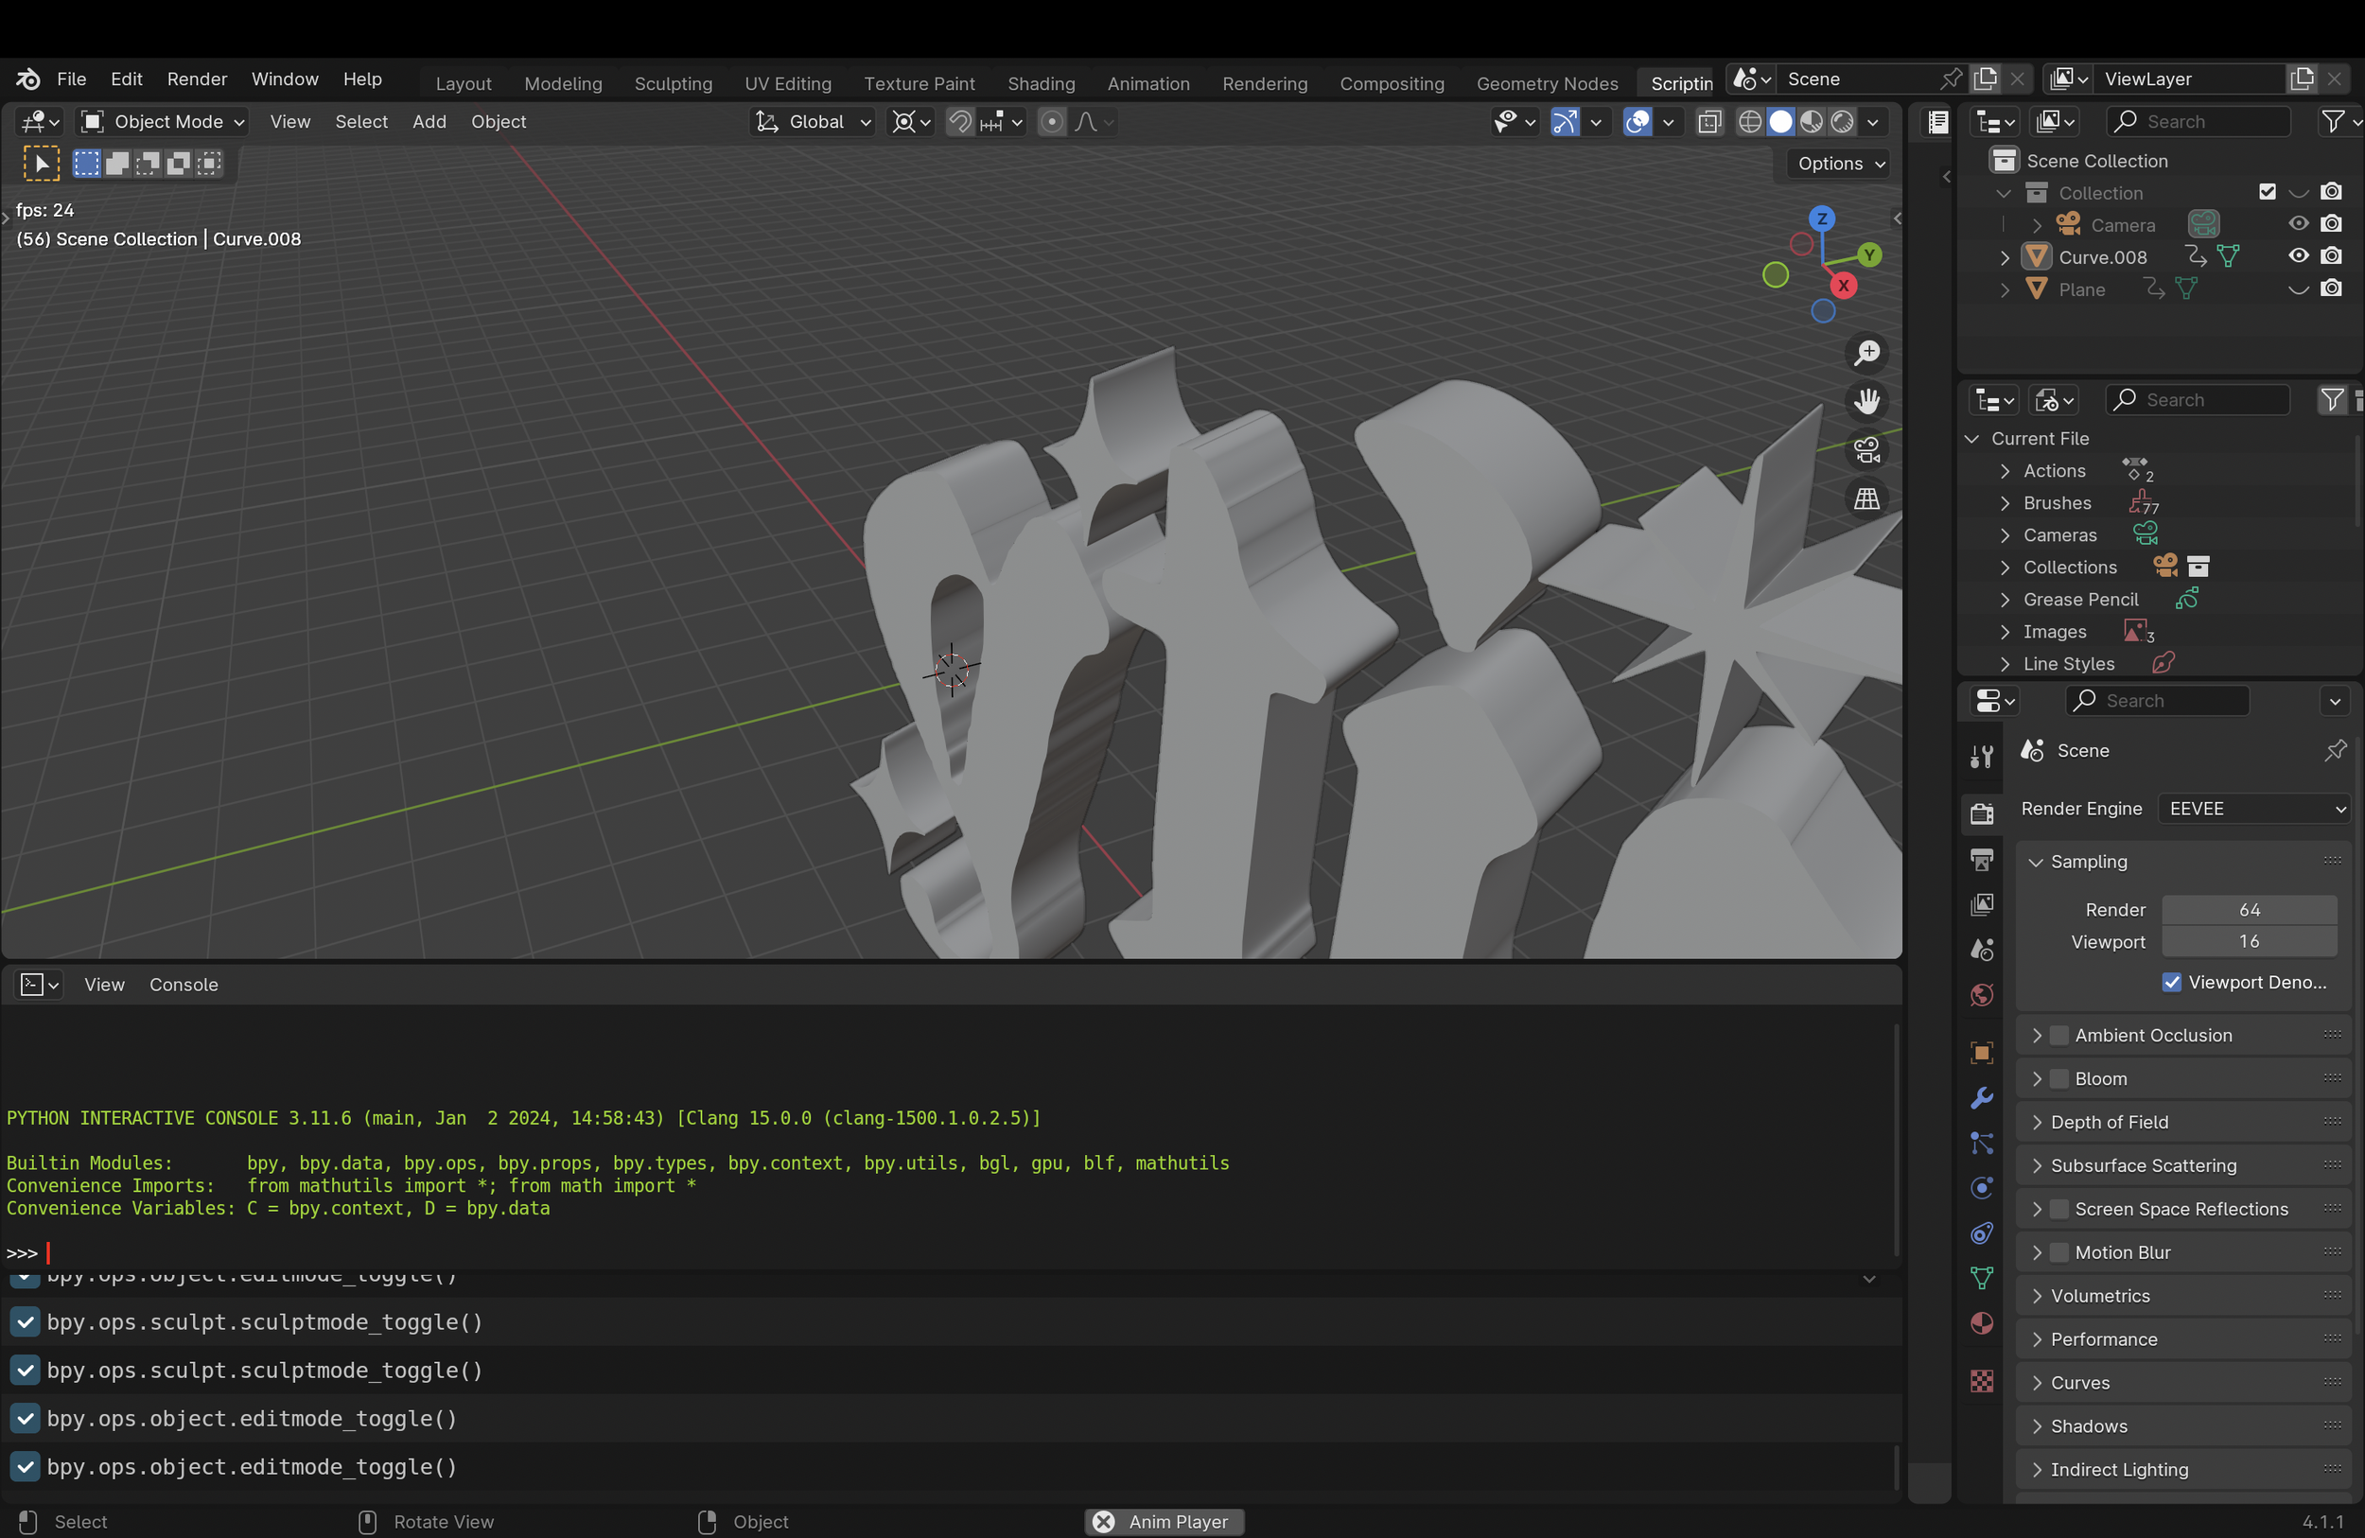Screen dimensions: 2365x1538
Task: Open the Console menu in Python console
Action: click(x=184, y=985)
